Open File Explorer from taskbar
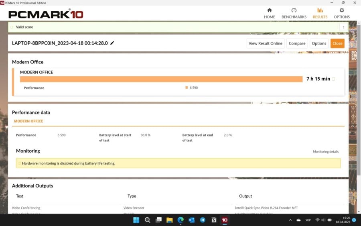Image resolution: width=361 pixels, height=226 pixels. click(169, 220)
